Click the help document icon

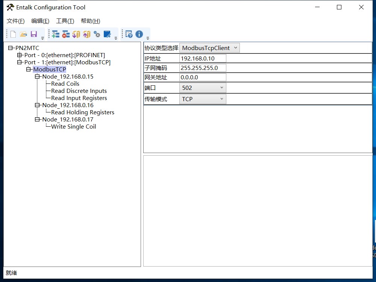point(129,34)
